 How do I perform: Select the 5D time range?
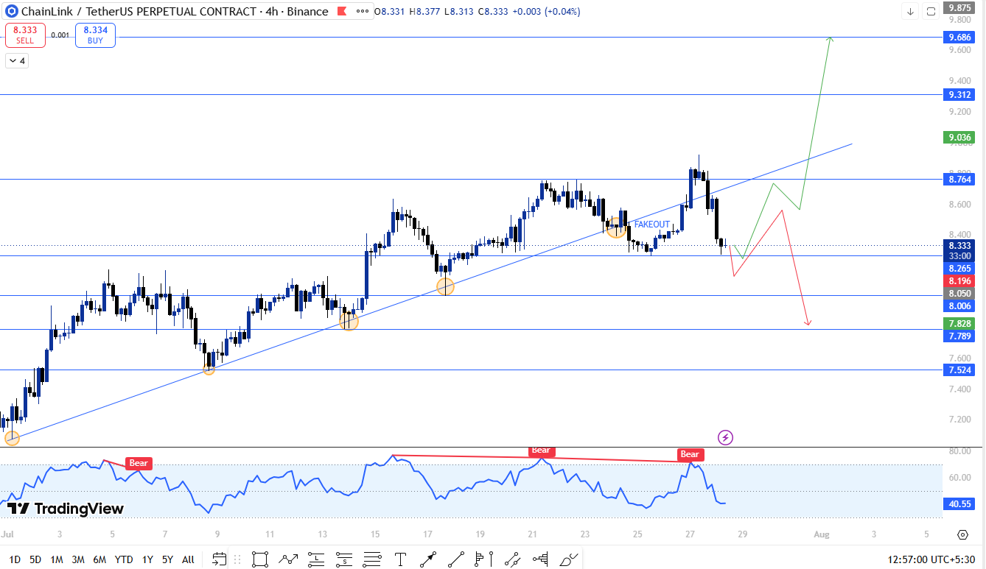coord(35,559)
